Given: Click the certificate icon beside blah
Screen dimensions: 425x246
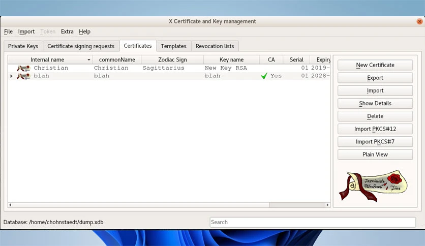Looking at the screenshot, I should pyautogui.click(x=23, y=76).
